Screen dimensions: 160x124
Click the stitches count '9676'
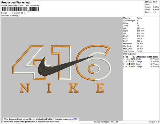tap(155, 2)
